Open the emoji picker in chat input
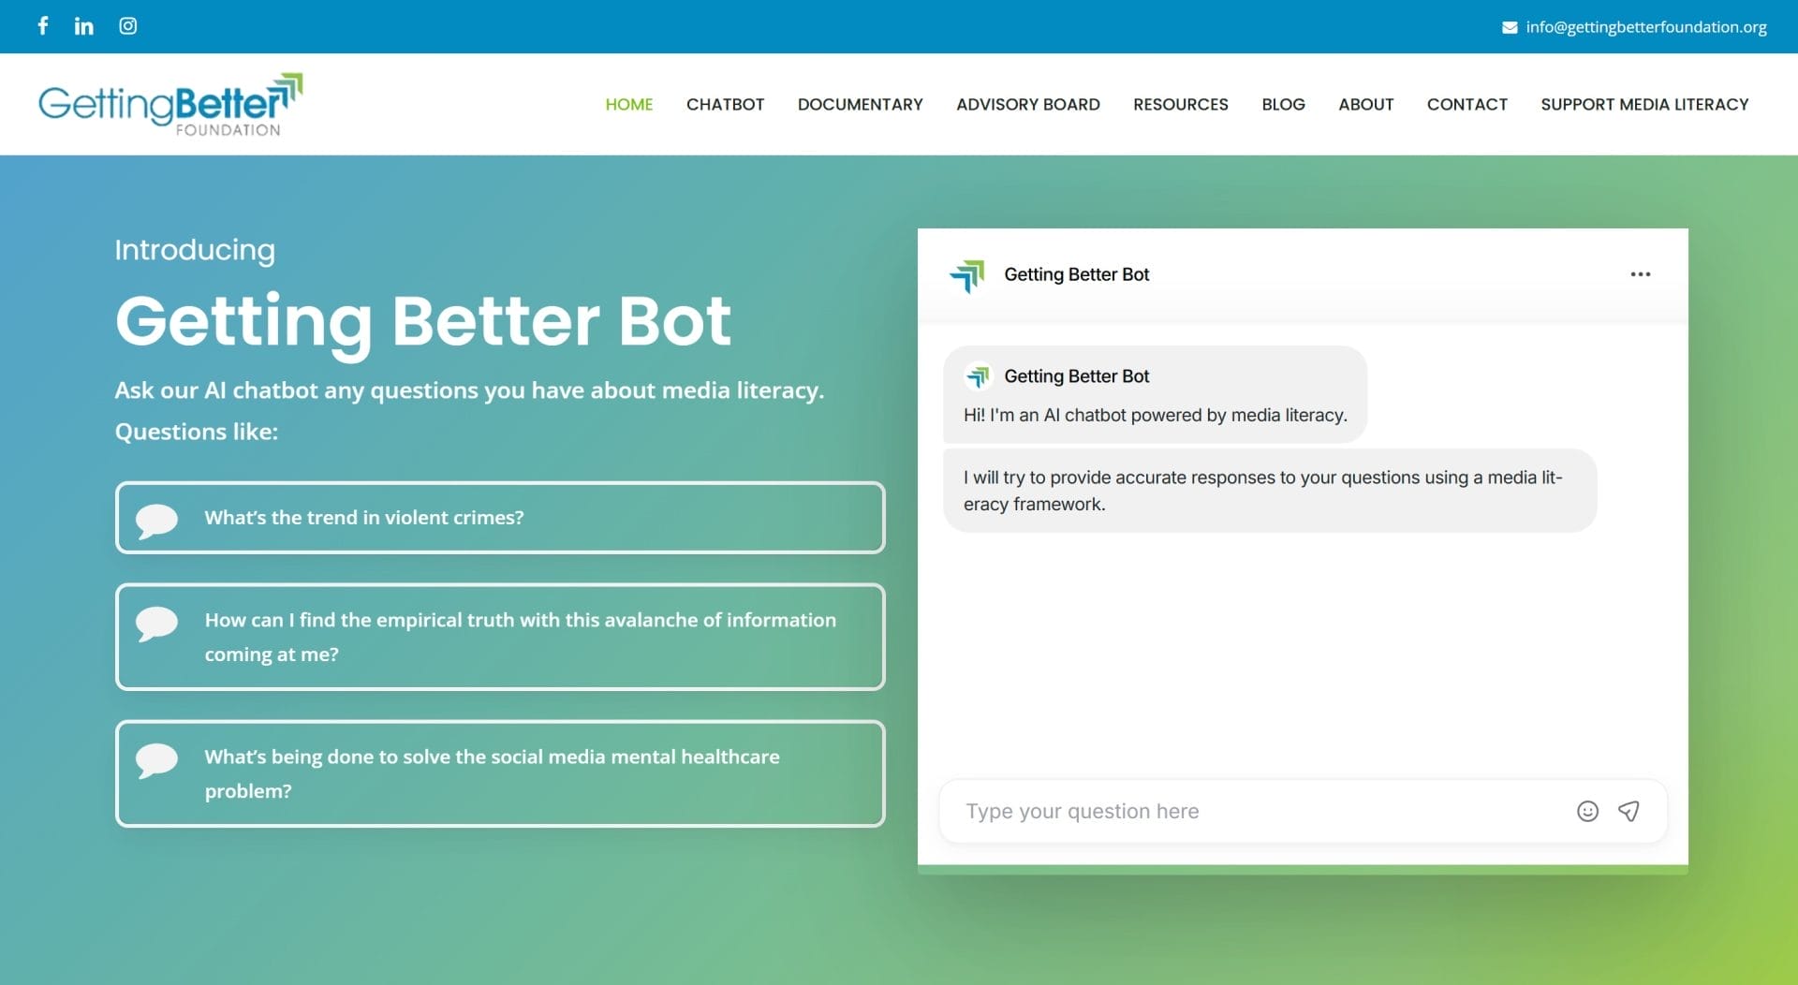The image size is (1798, 985). coord(1587,812)
